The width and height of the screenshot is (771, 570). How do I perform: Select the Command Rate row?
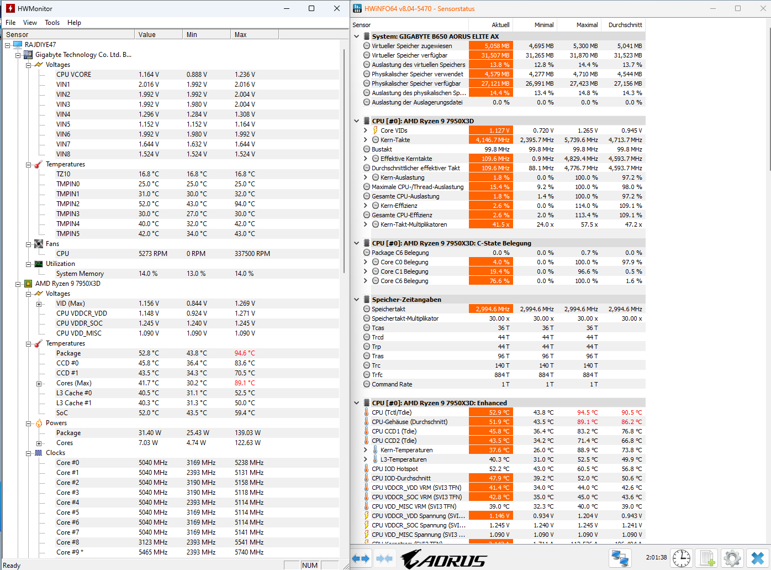coord(504,384)
